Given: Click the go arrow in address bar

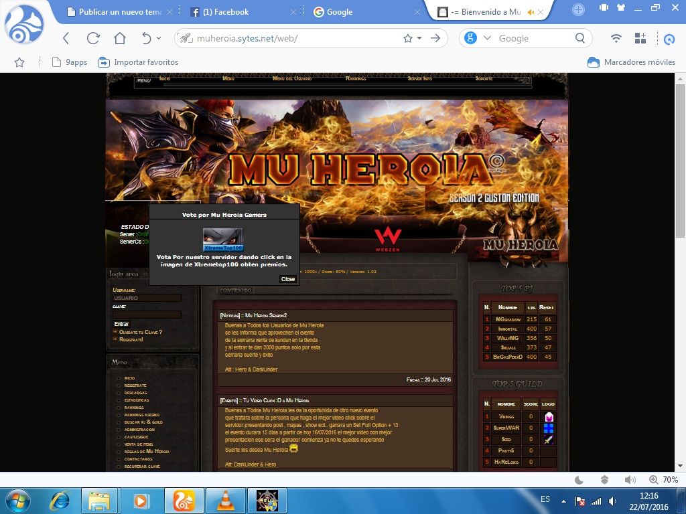Looking at the screenshot, I should (435, 38).
